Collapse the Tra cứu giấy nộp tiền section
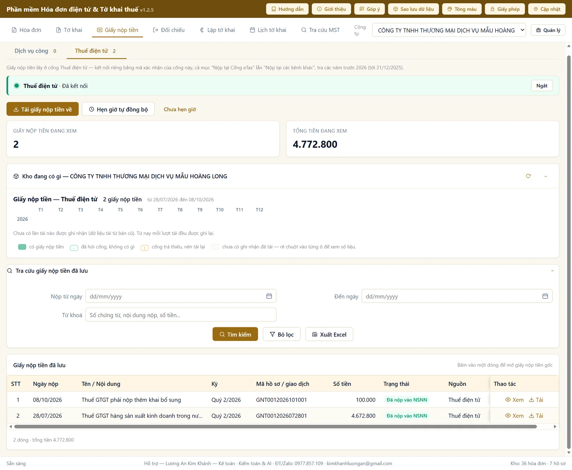This screenshot has height=470, width=572. pyautogui.click(x=552, y=271)
